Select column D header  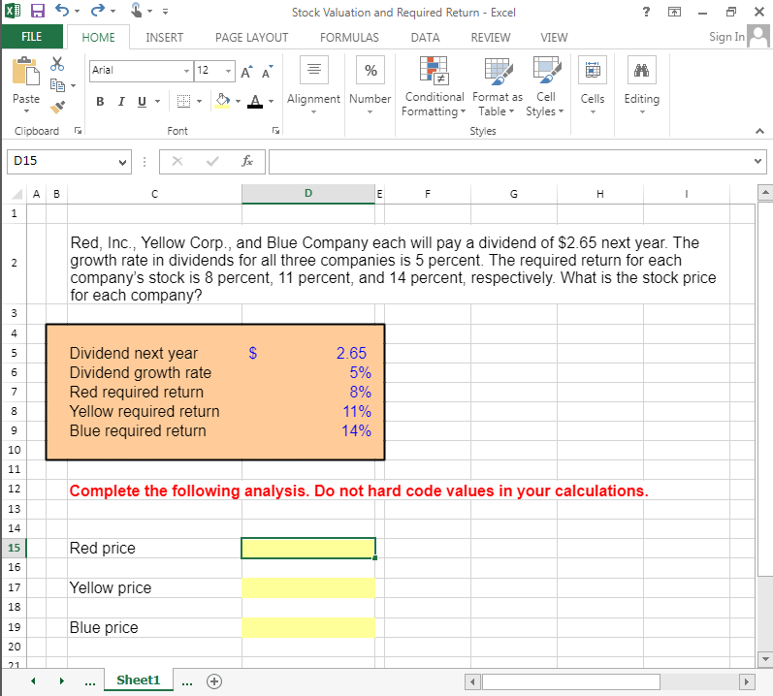tap(308, 194)
